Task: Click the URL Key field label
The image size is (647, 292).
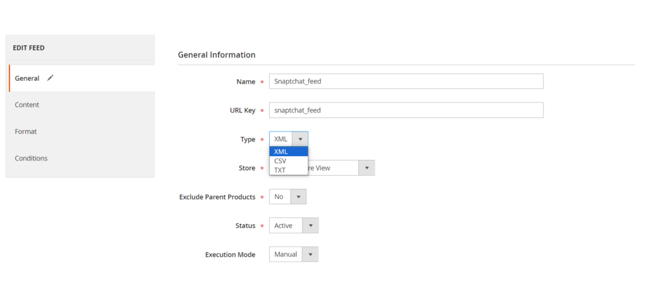Action: [x=242, y=110]
